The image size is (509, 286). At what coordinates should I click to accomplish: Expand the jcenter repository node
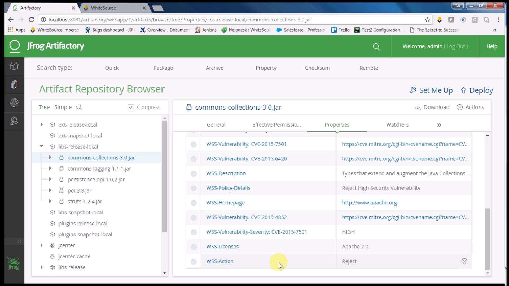(x=42, y=245)
